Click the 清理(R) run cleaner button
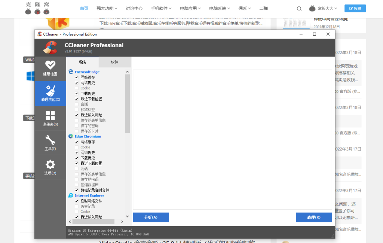The width and height of the screenshot is (383, 243). [314, 217]
